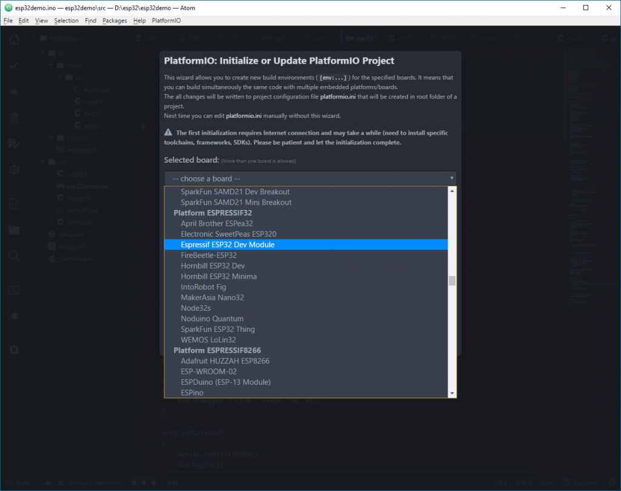Select April Brother ESPea32 board
Screen dimensions: 621x491
tap(306, 223)
